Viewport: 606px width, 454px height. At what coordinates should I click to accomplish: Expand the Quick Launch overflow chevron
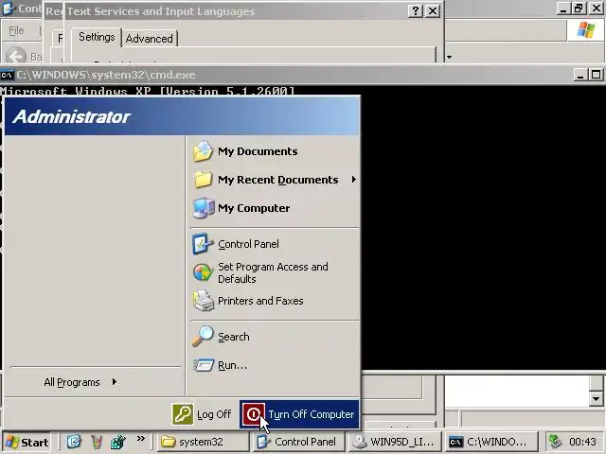(x=141, y=438)
